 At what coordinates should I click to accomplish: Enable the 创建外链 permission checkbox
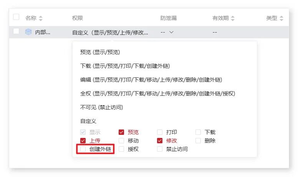(x=83, y=149)
